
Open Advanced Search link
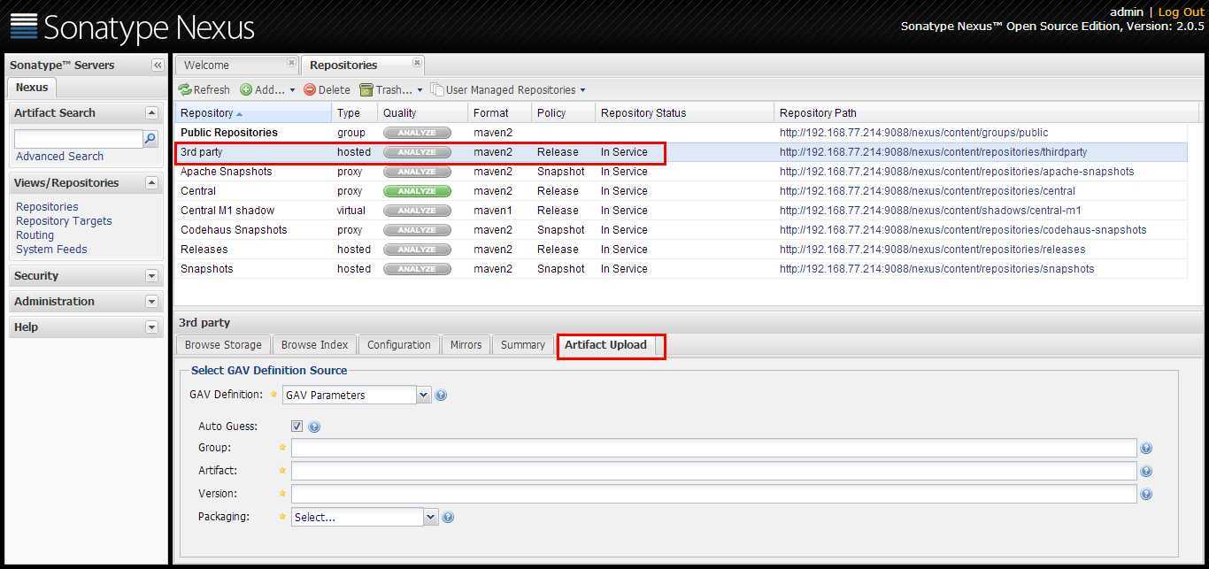coord(59,156)
